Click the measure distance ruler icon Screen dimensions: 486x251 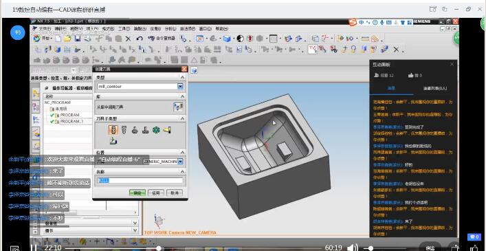pos(366,39)
